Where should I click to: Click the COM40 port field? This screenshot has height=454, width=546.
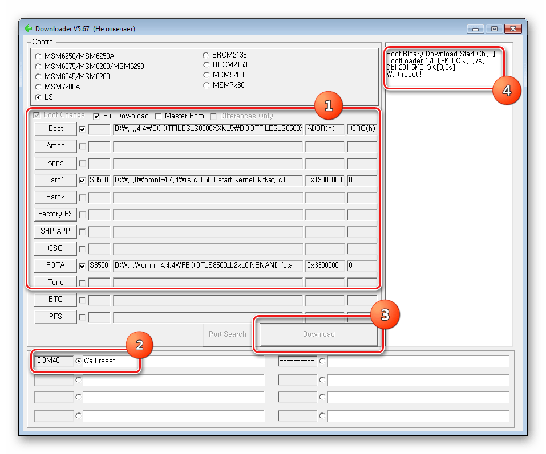click(x=54, y=361)
